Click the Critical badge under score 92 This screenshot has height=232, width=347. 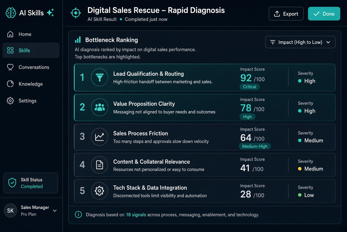[x=250, y=87]
